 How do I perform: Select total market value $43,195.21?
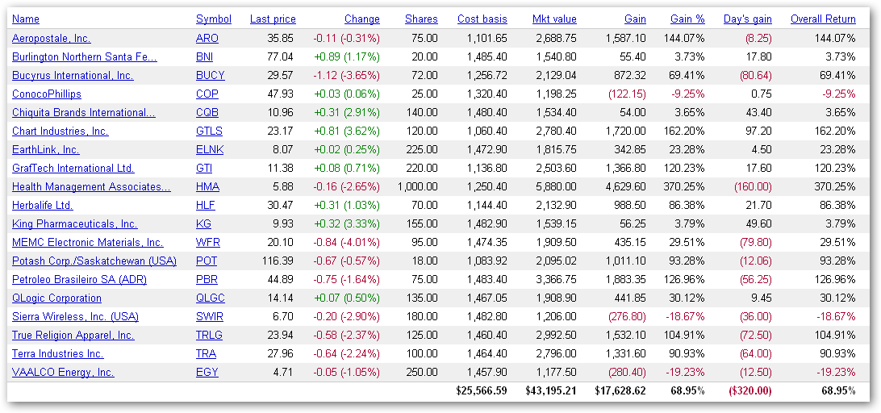[551, 390]
